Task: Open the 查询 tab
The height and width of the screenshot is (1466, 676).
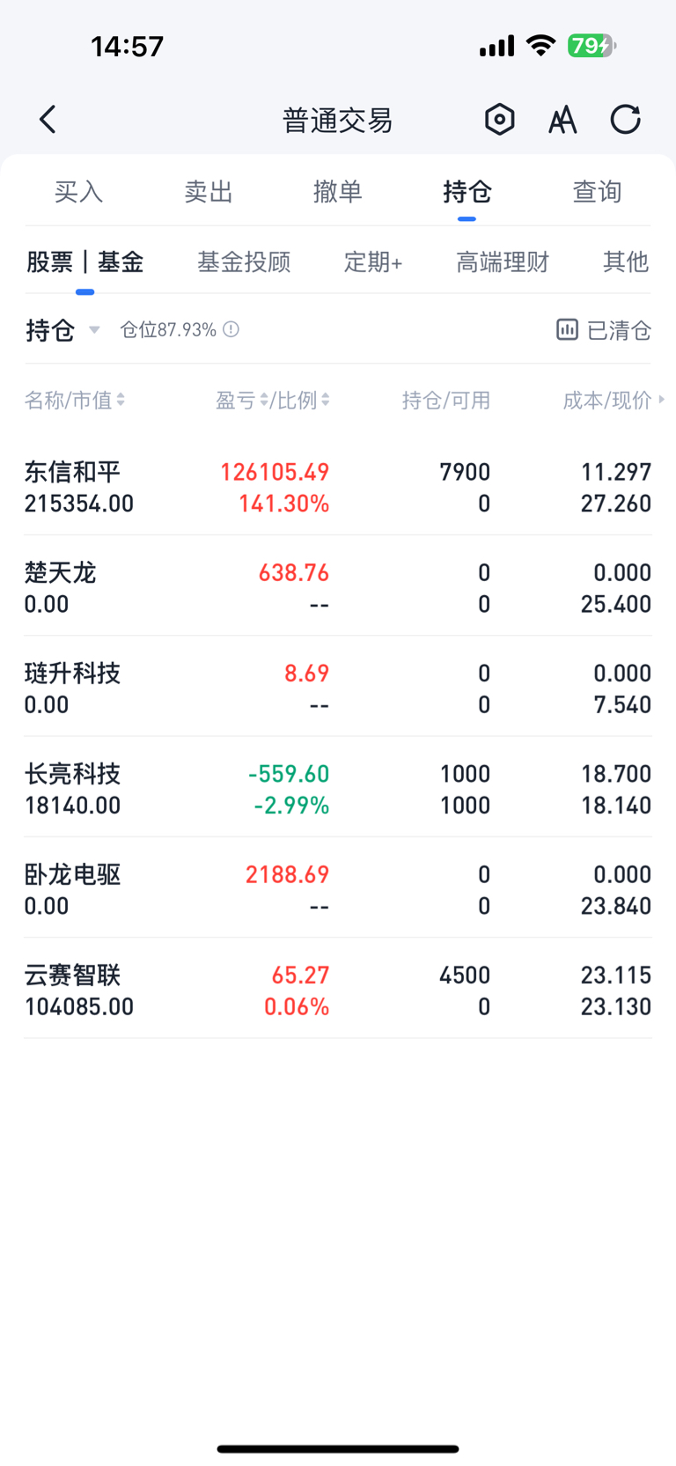Action: point(598,191)
